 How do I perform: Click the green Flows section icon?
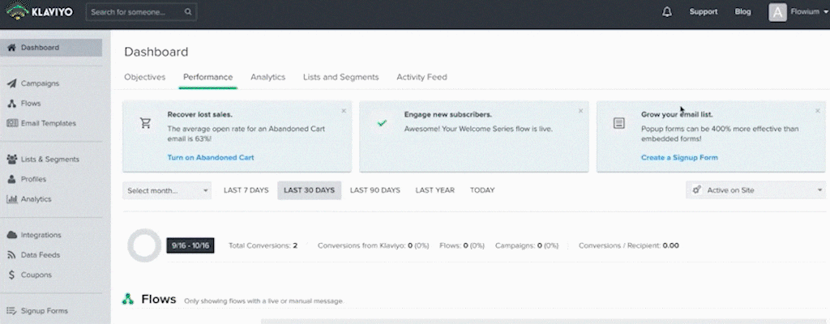[128, 299]
